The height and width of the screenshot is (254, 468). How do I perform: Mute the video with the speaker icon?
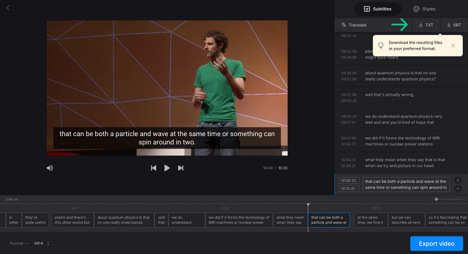[50, 168]
